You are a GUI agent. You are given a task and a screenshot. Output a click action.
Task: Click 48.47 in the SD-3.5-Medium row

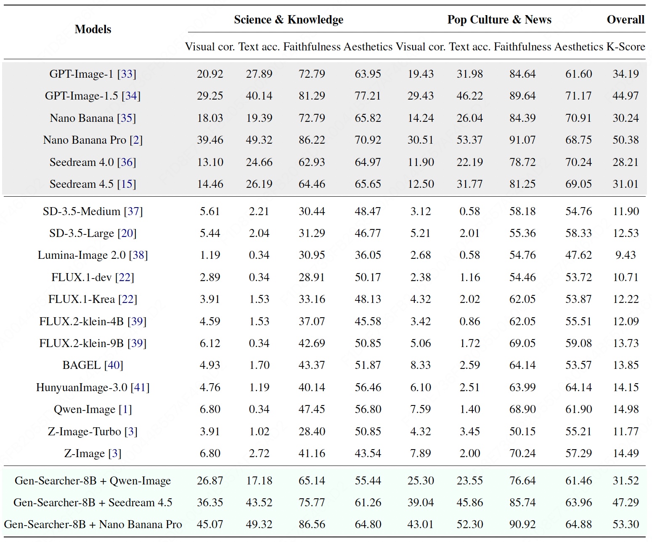(368, 211)
